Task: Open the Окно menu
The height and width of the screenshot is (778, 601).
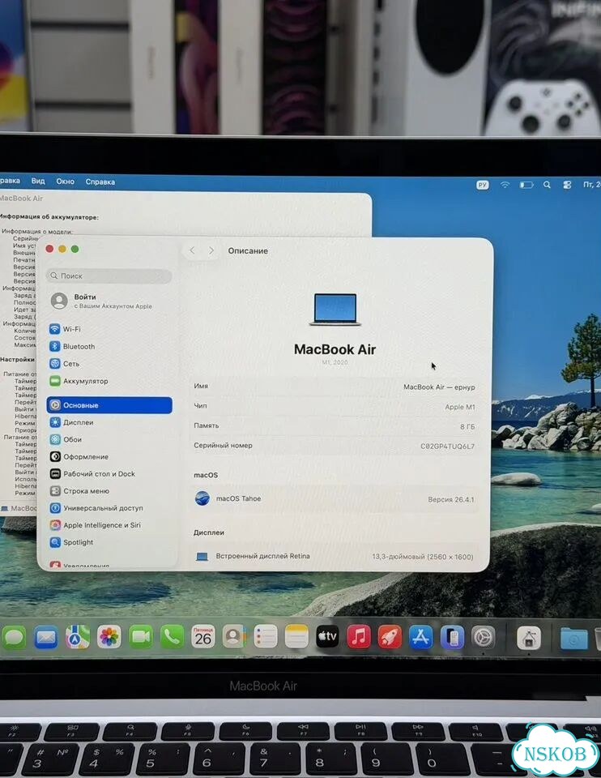Action: point(66,182)
